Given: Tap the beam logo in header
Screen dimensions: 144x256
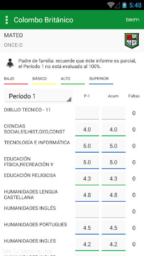Looking at the screenshot, I should (132, 20).
